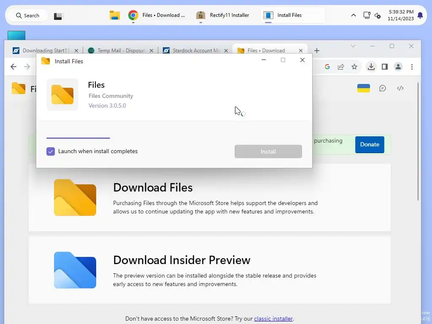432x324 pixels.
Task: Click the yellow Files download icon
Action: coord(75,197)
